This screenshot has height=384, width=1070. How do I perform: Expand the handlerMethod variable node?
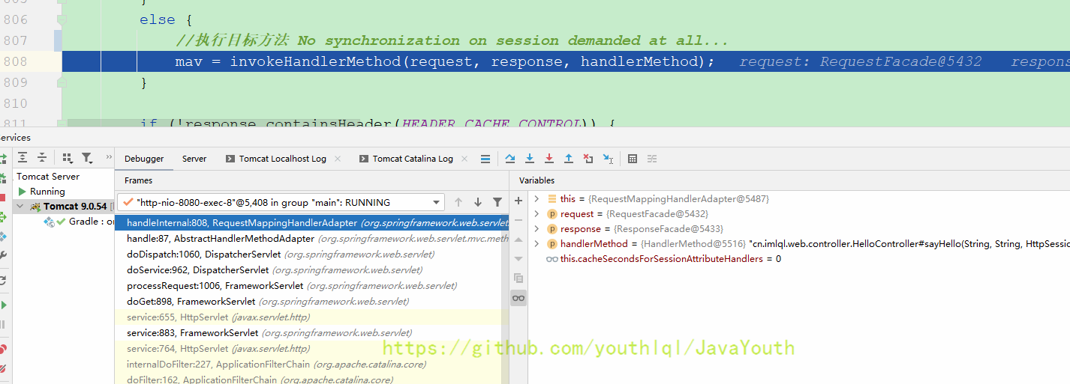pos(537,244)
